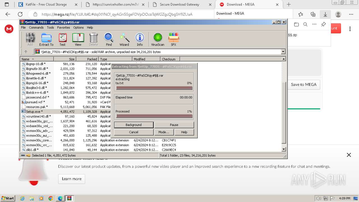
Task: Open Internet Explorer from the taskbar
Action: pyautogui.click(x=22, y=198)
